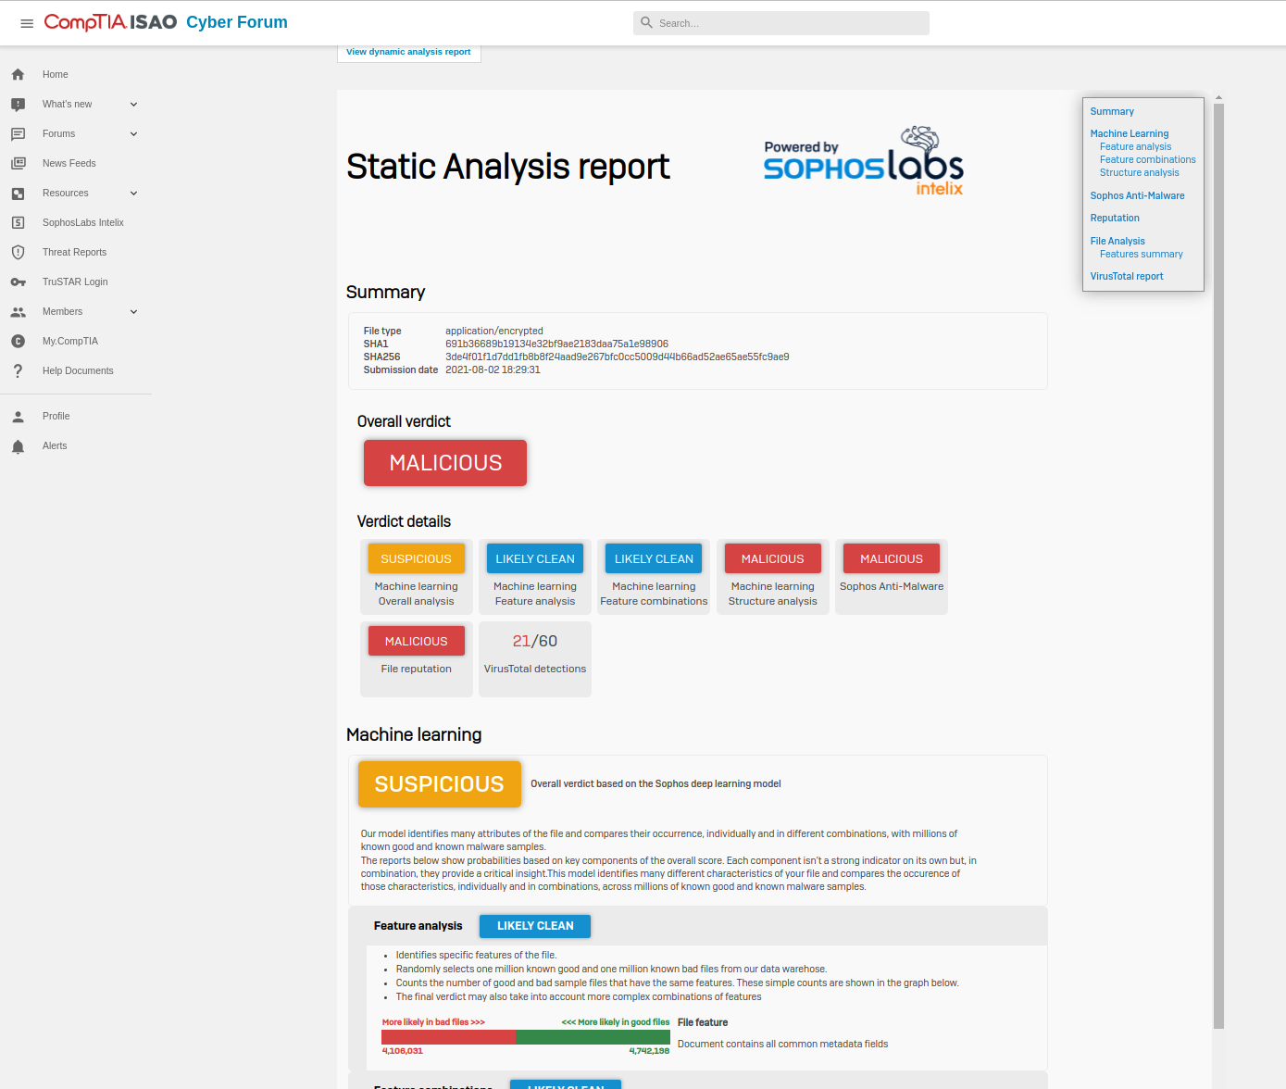Click the Resources icon
Image resolution: width=1286 pixels, height=1089 pixels.
pos(18,193)
